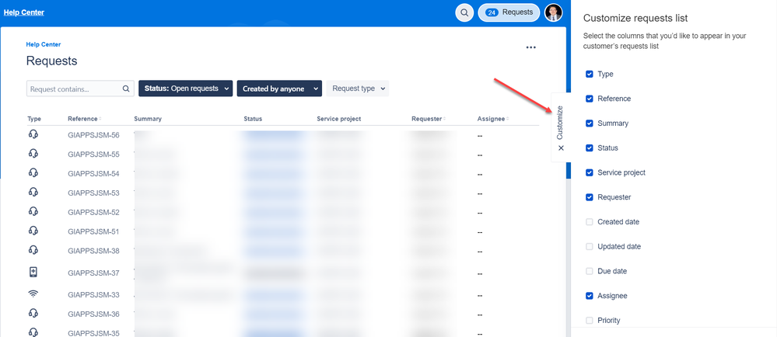The image size is (777, 337).
Task: Open the Created by anyone dropdown
Action: (x=279, y=89)
